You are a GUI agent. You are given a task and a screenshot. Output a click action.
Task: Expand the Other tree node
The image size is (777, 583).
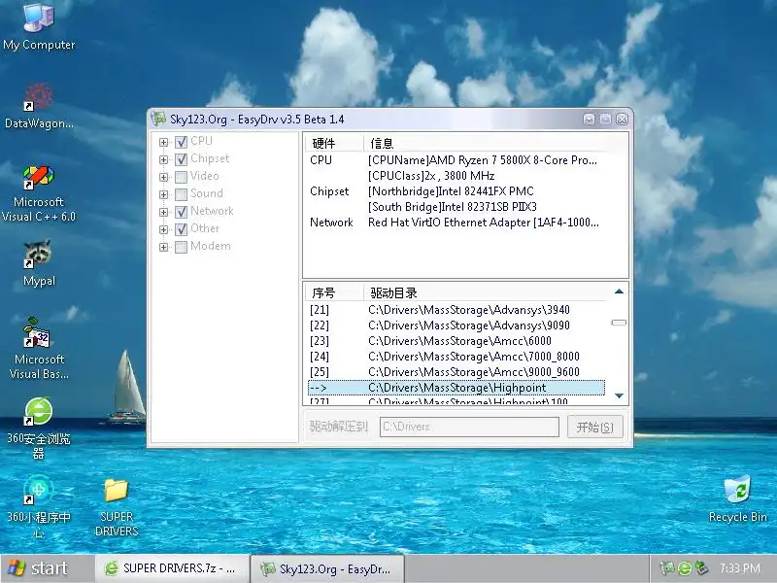pos(163,229)
